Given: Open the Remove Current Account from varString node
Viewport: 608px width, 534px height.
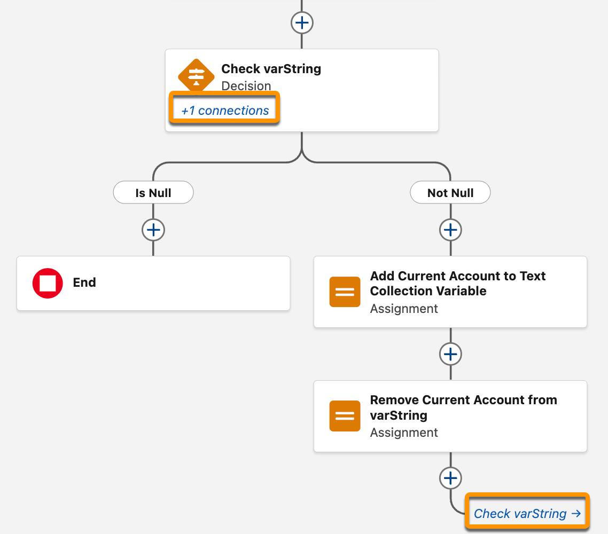Looking at the screenshot, I should point(450,416).
